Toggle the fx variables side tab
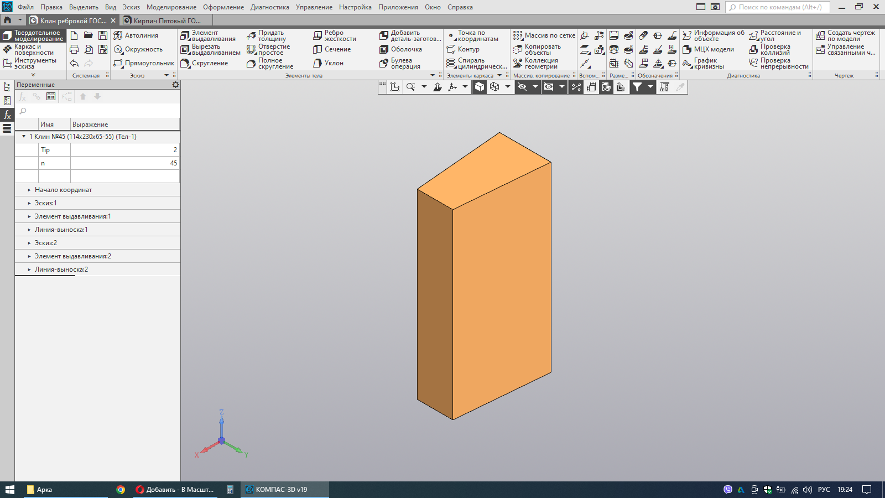This screenshot has width=885, height=498. pos(7,115)
